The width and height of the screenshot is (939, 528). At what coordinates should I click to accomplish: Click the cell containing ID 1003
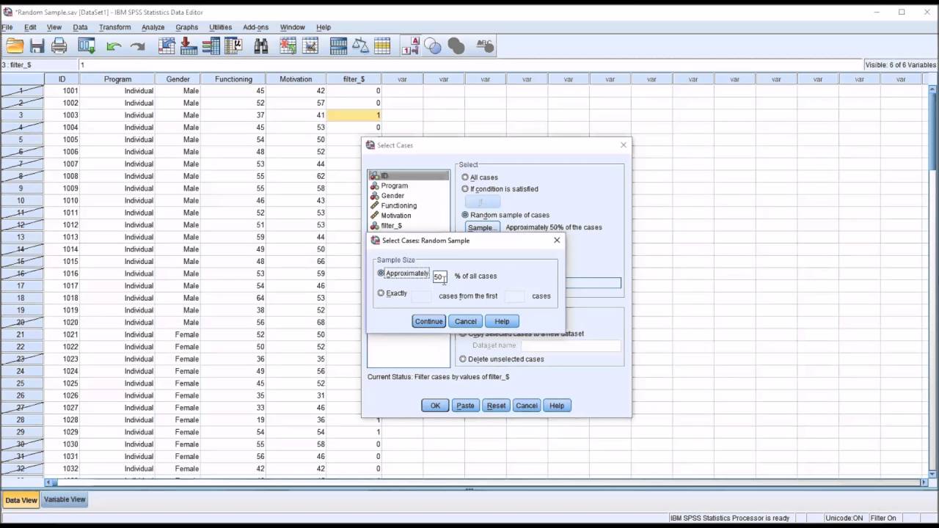(62, 115)
